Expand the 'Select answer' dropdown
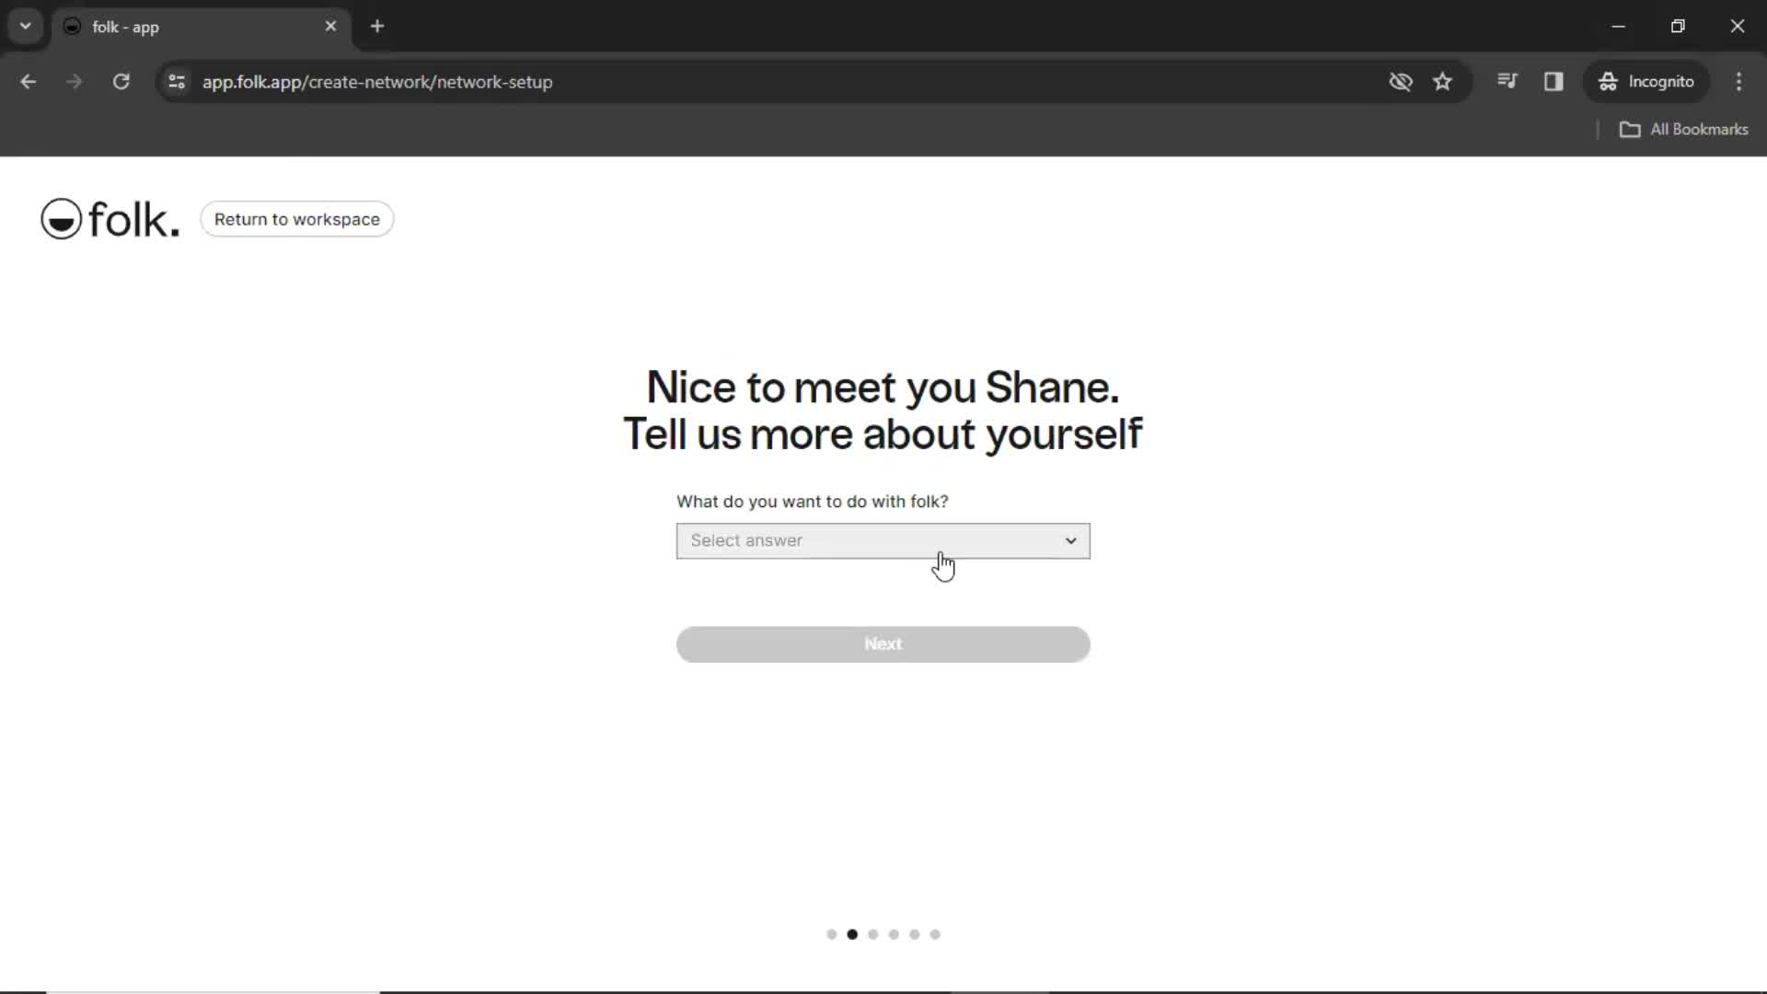 click(x=883, y=538)
